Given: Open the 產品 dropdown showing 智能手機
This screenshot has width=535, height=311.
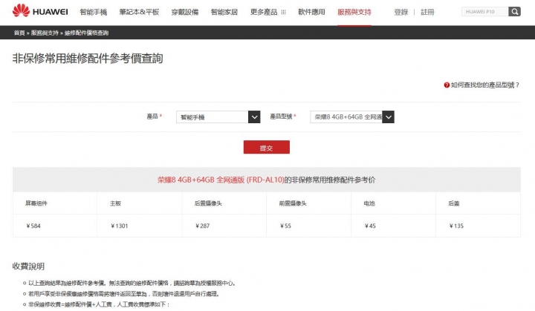Looking at the screenshot, I should click(218, 117).
